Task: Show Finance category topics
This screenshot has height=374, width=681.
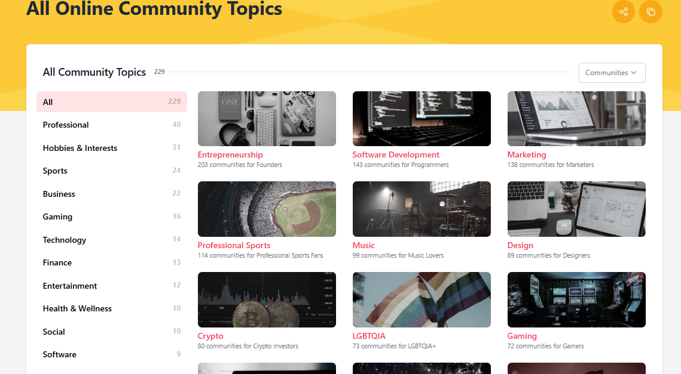Action: (112, 262)
